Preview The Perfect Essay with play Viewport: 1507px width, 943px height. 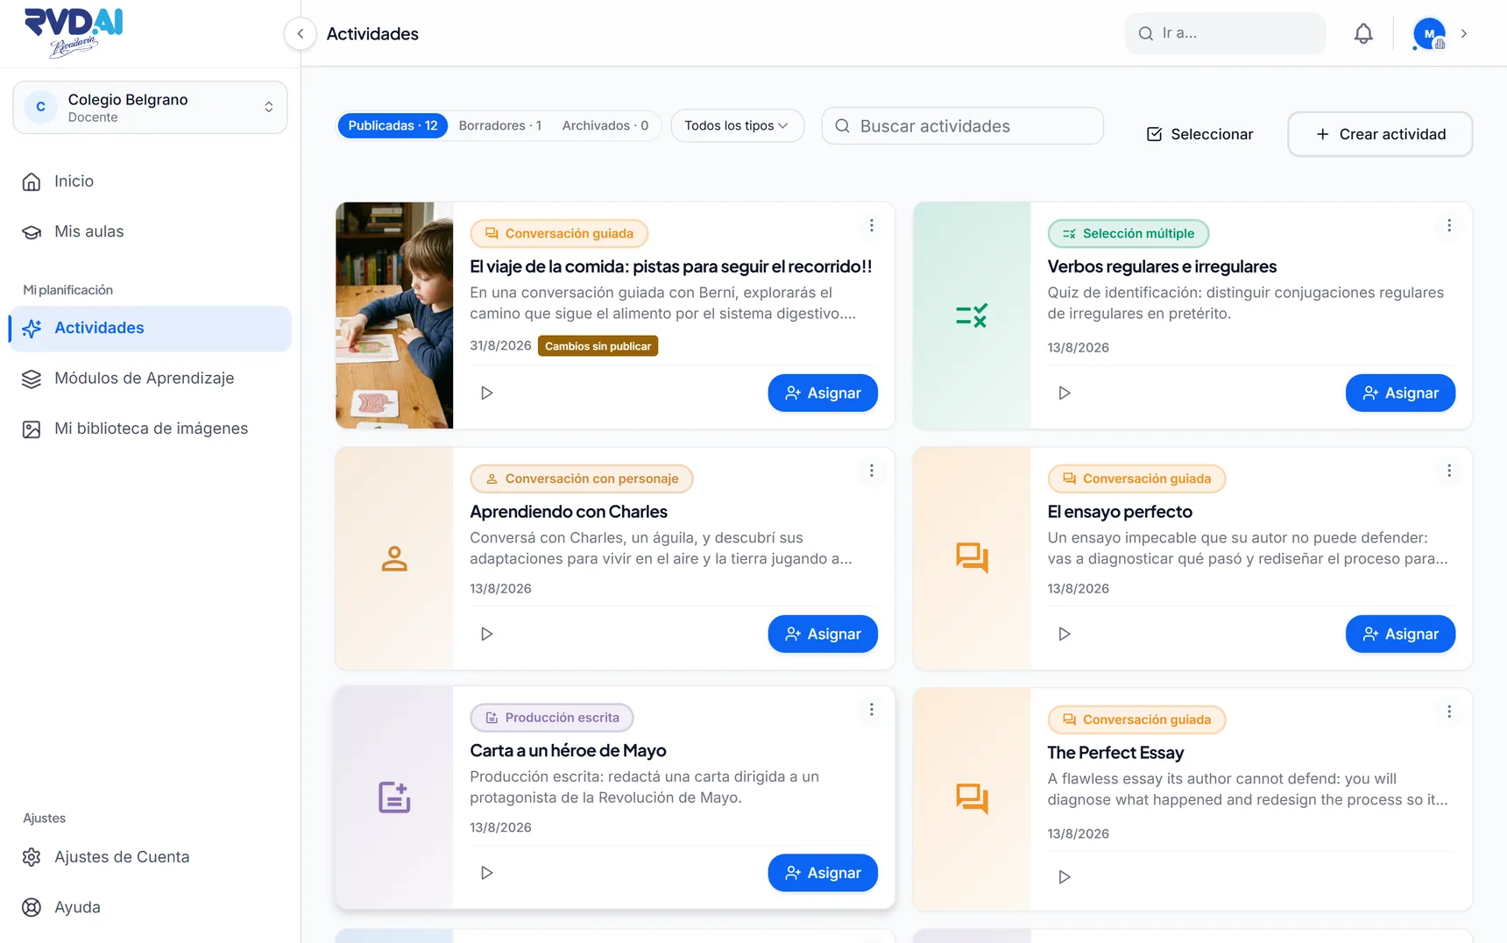(x=1065, y=876)
